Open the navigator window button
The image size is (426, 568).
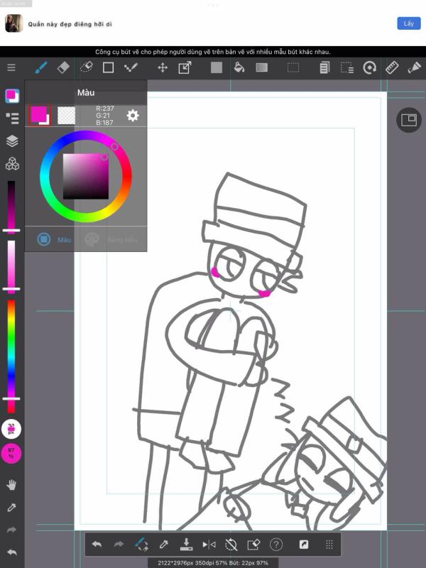pos(409,120)
